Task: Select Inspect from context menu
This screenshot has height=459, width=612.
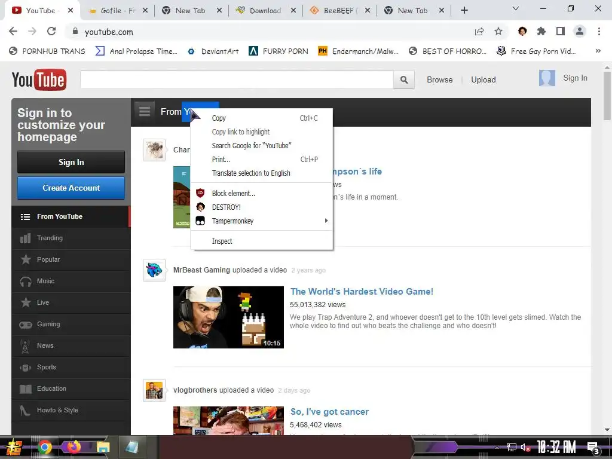Action: tap(262, 241)
